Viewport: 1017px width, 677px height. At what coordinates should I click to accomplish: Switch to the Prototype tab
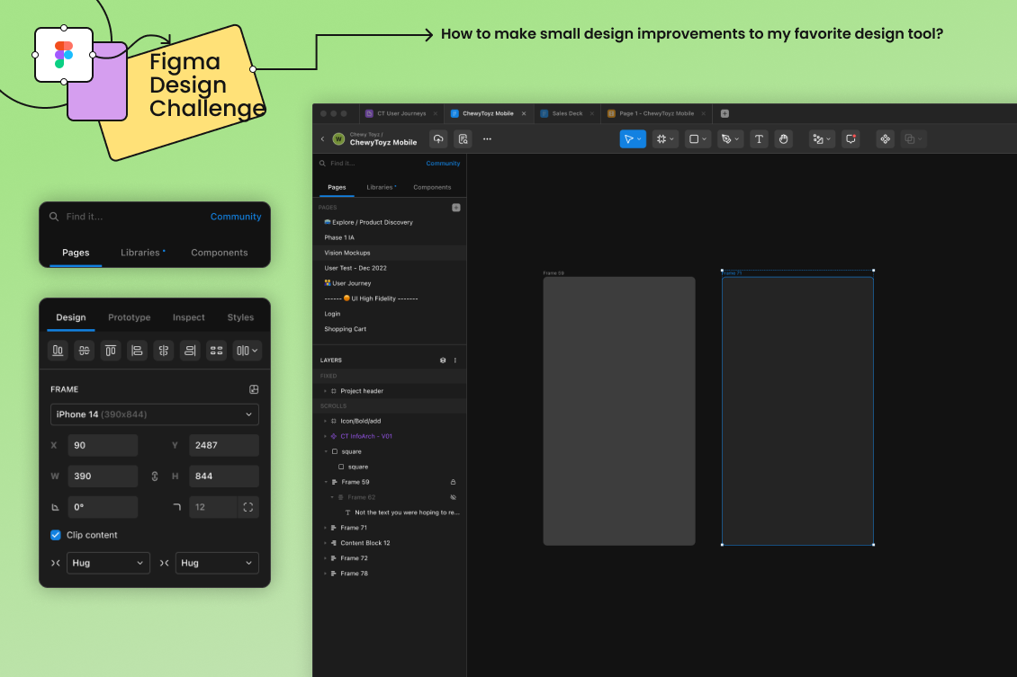pyautogui.click(x=129, y=317)
